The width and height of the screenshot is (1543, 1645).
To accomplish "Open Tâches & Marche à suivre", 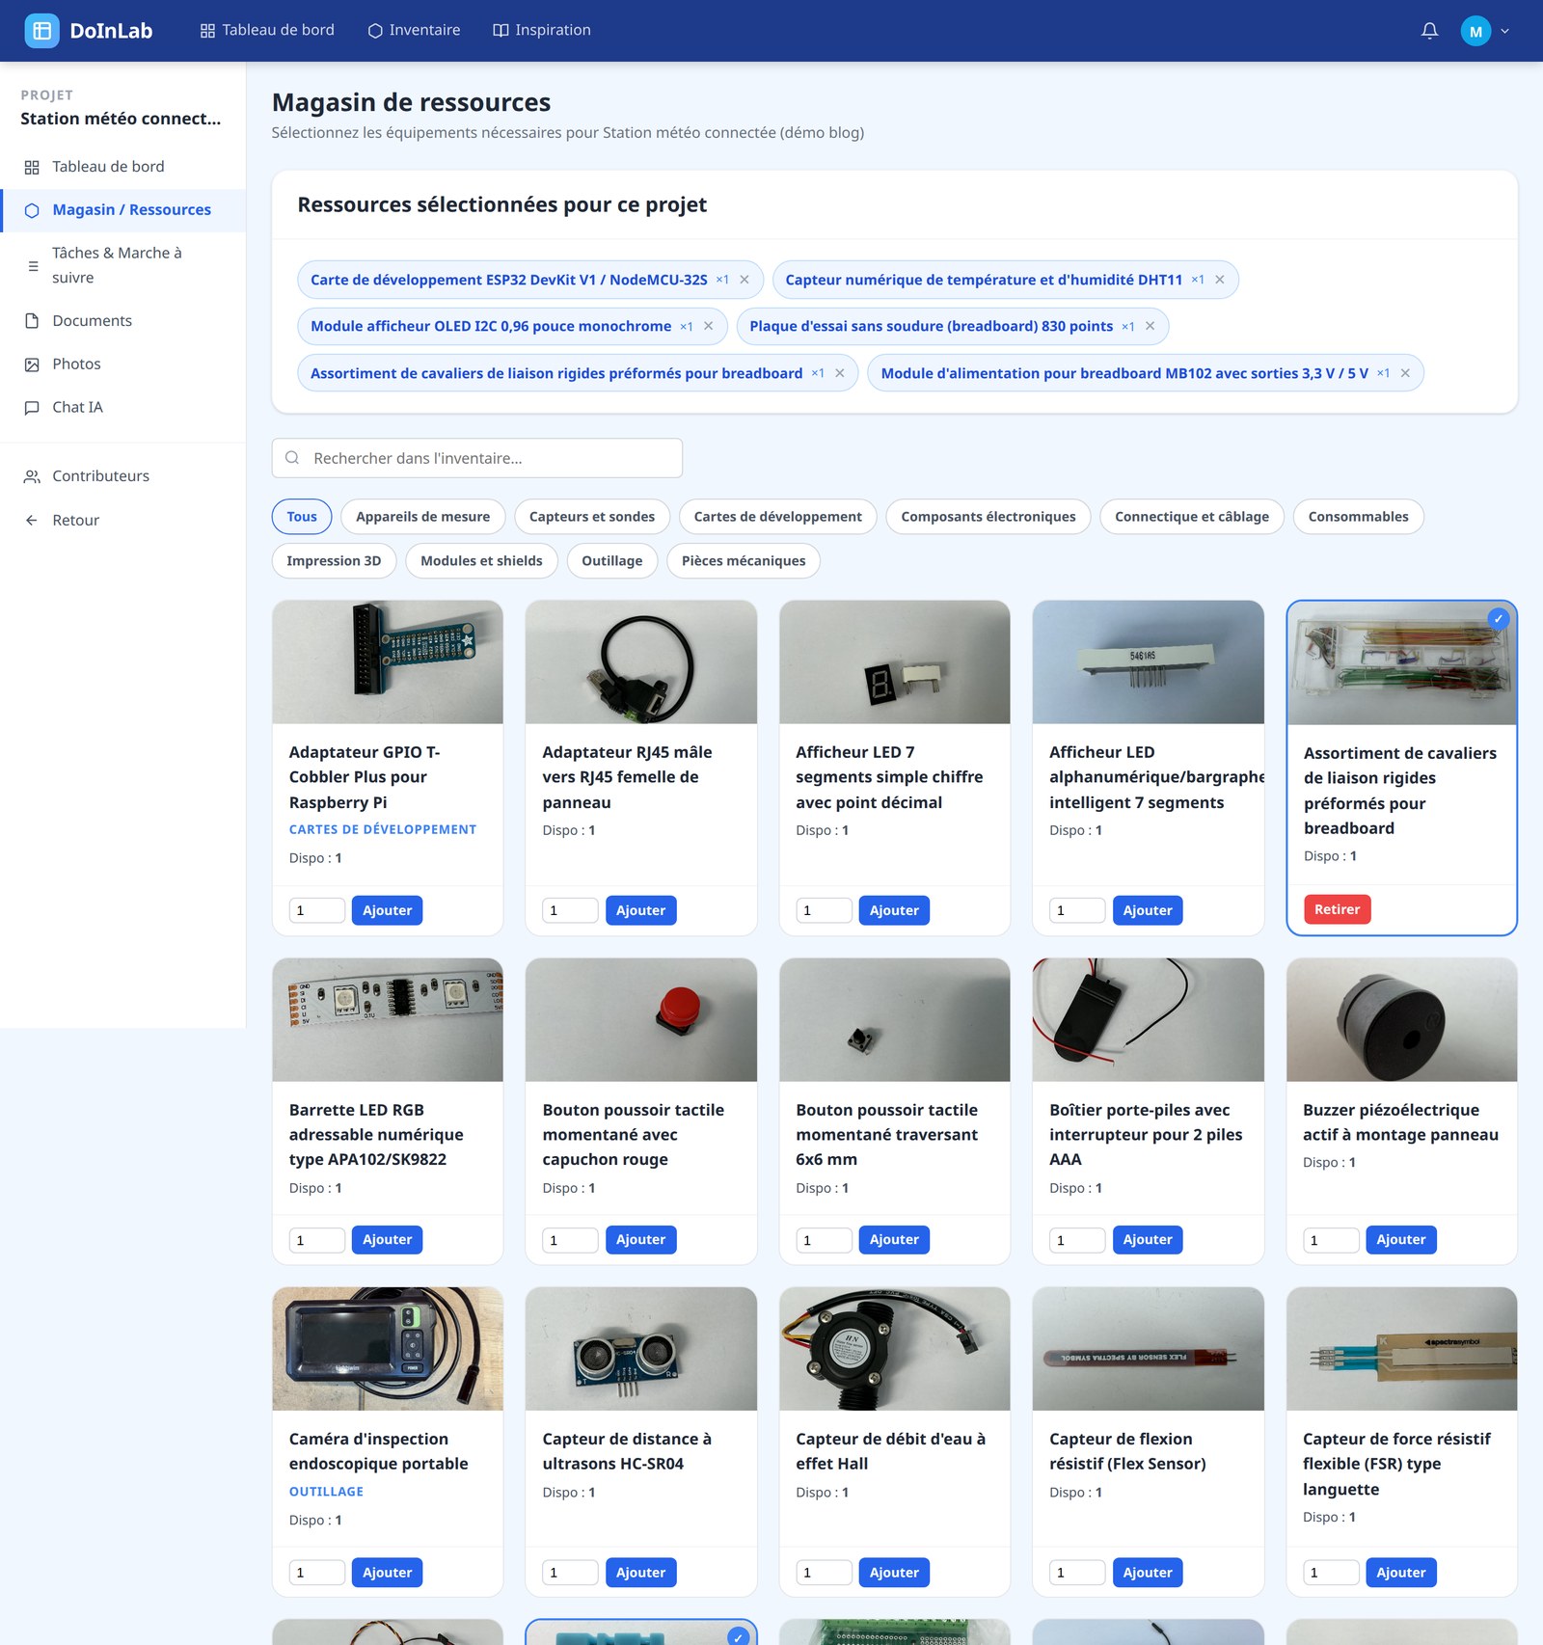I will tap(122, 265).
